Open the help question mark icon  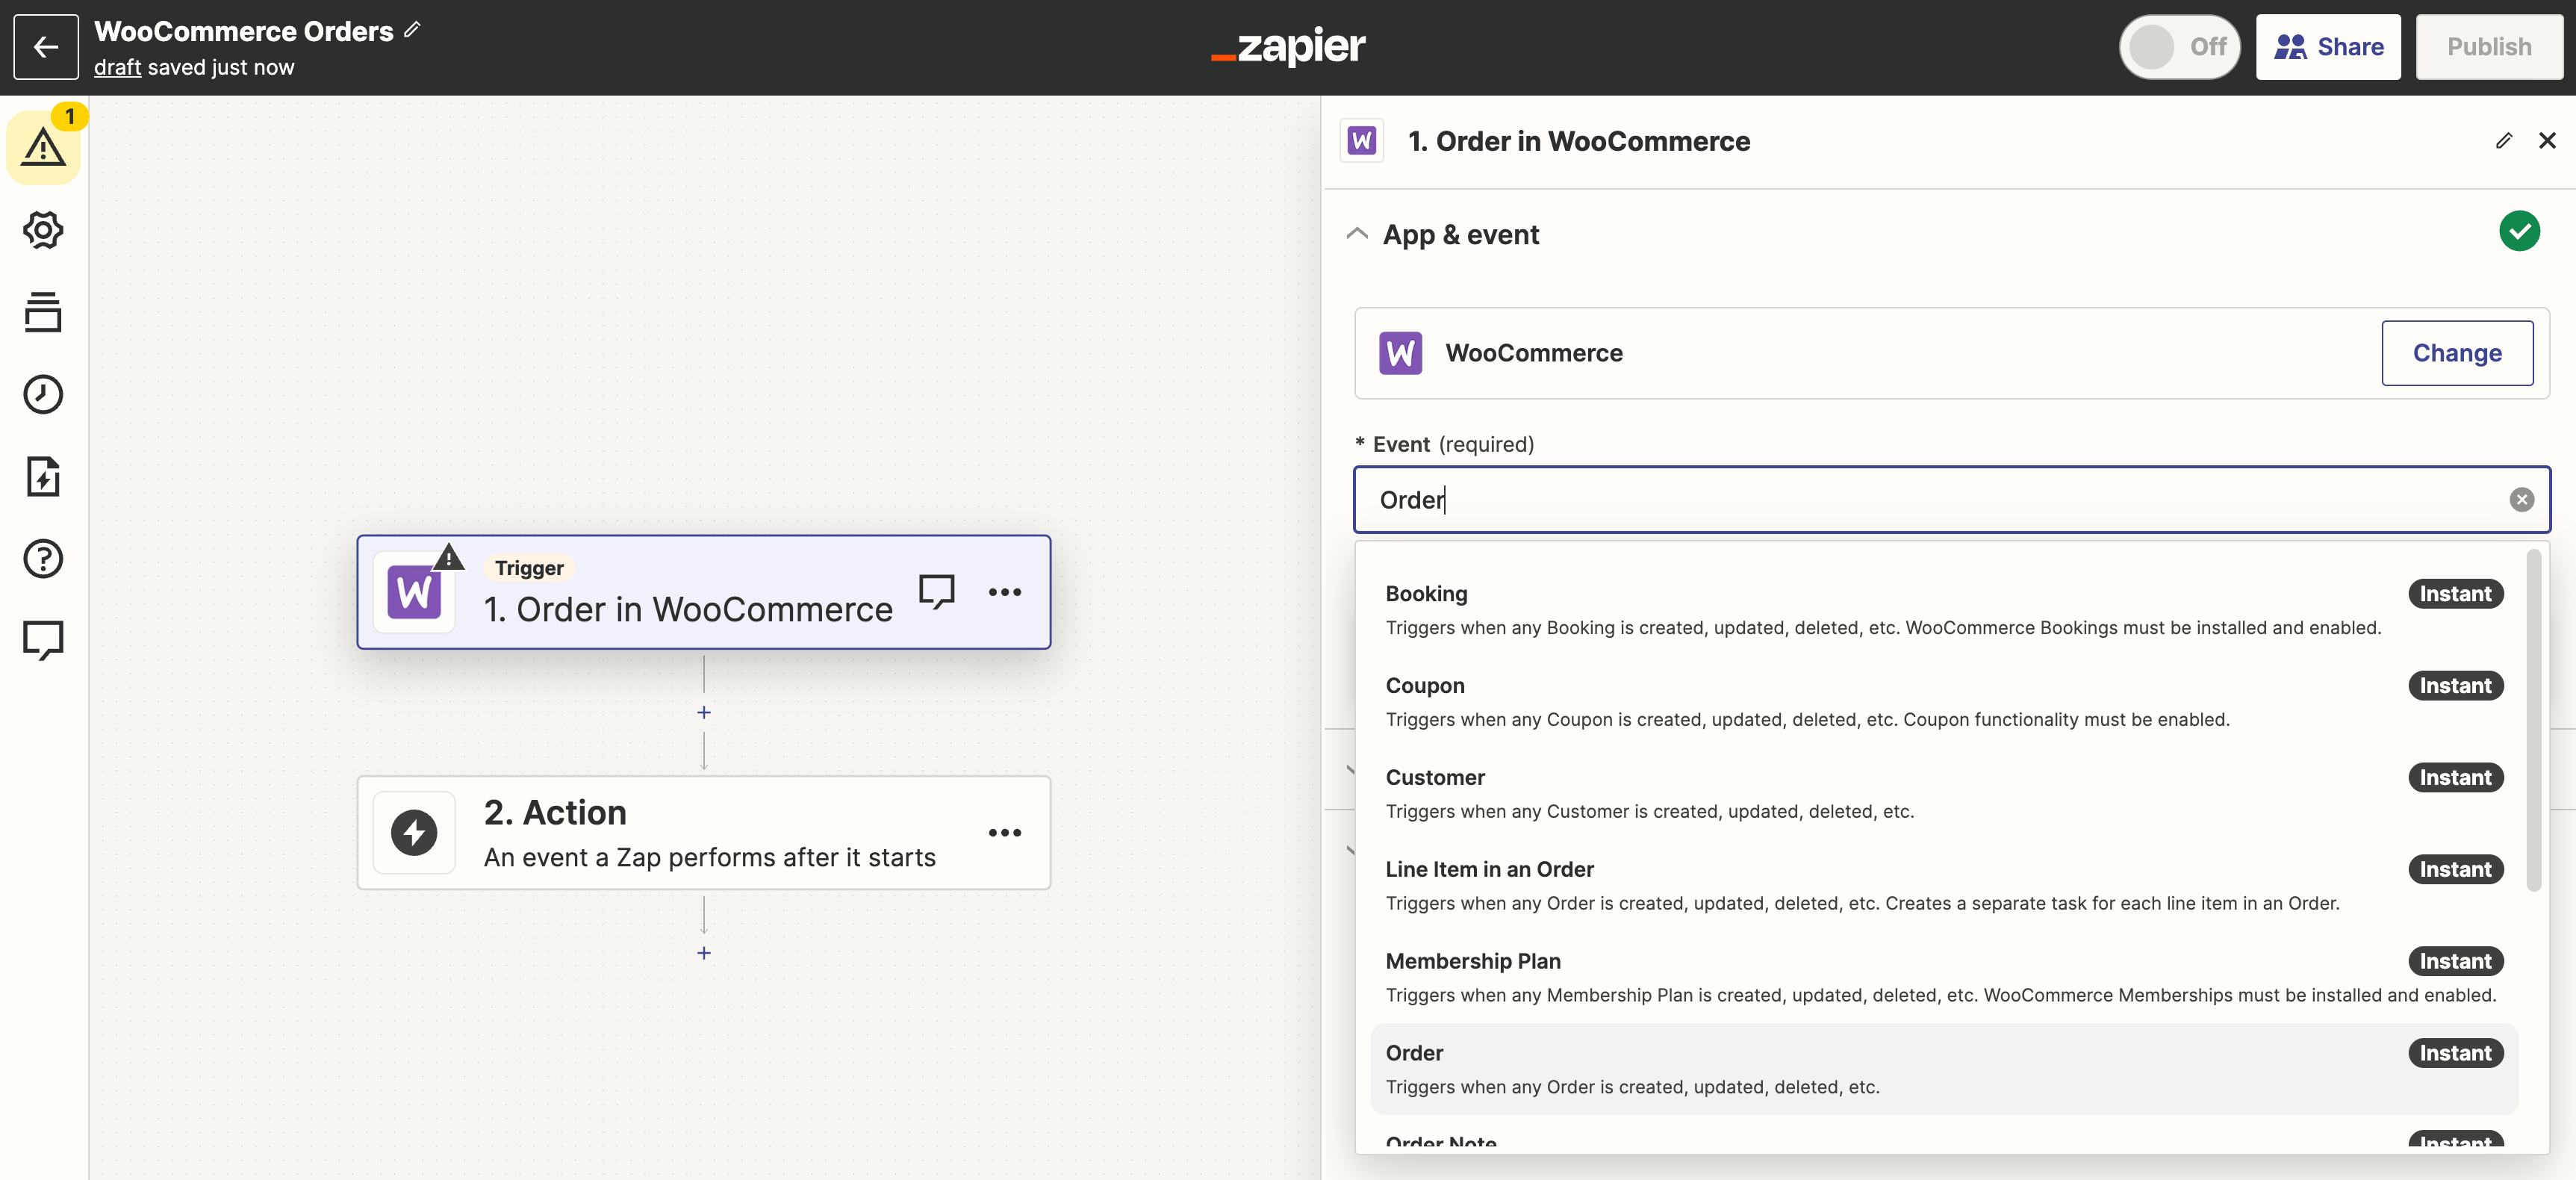click(44, 558)
